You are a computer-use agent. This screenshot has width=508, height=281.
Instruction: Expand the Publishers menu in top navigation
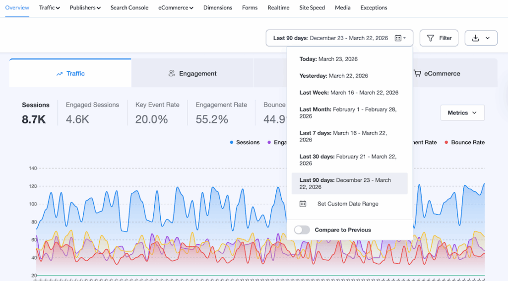85,8
